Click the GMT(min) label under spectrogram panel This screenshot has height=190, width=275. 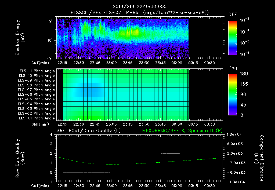40,63
